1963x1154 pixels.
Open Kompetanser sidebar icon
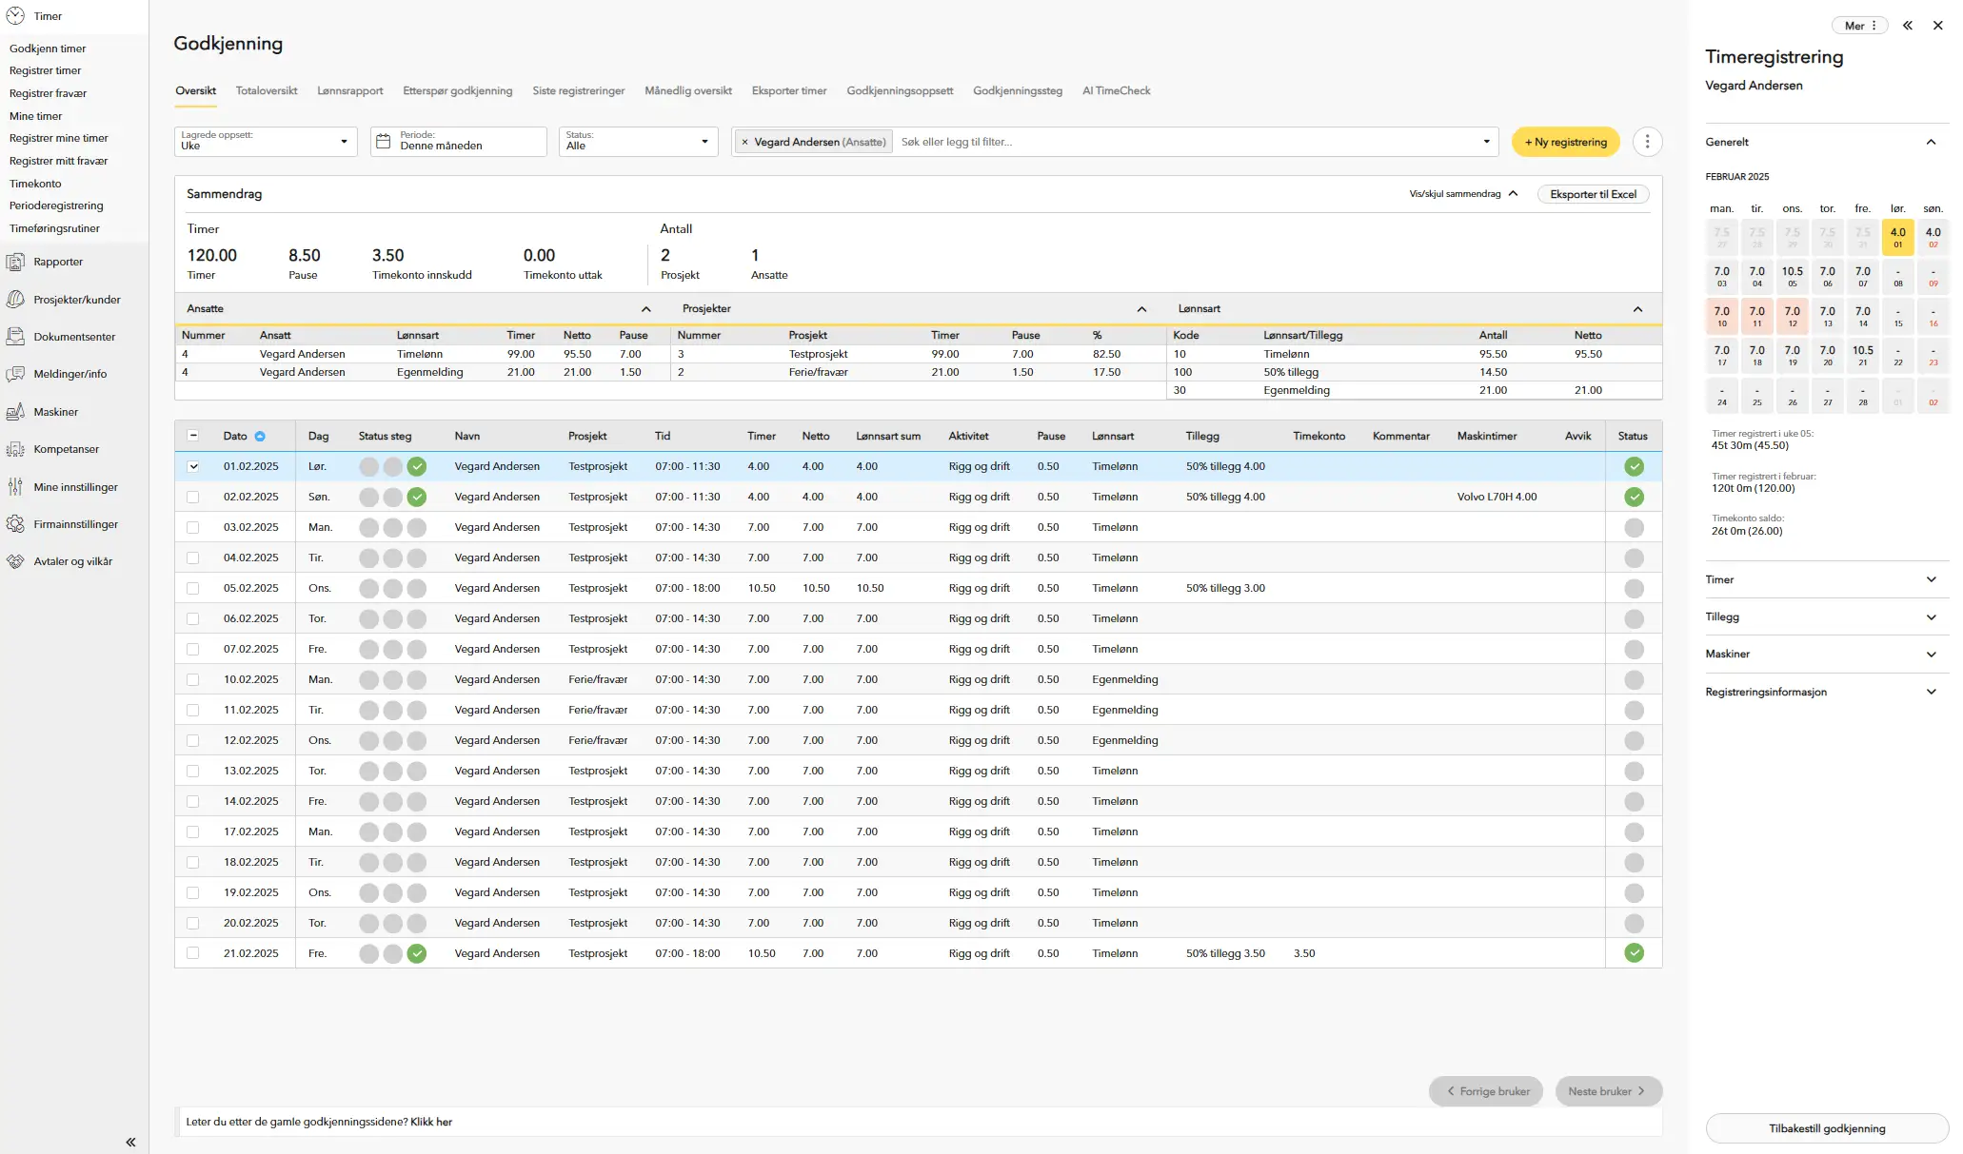pos(15,449)
